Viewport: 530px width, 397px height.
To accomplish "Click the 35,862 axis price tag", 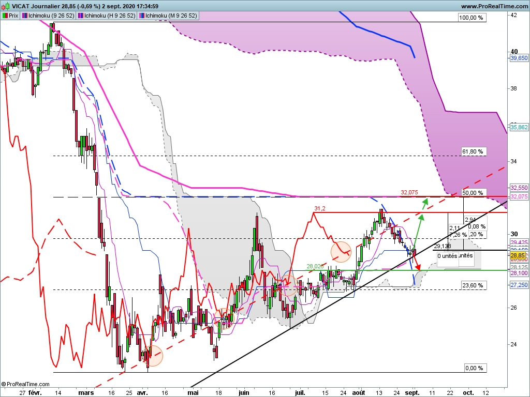I will coord(519,127).
